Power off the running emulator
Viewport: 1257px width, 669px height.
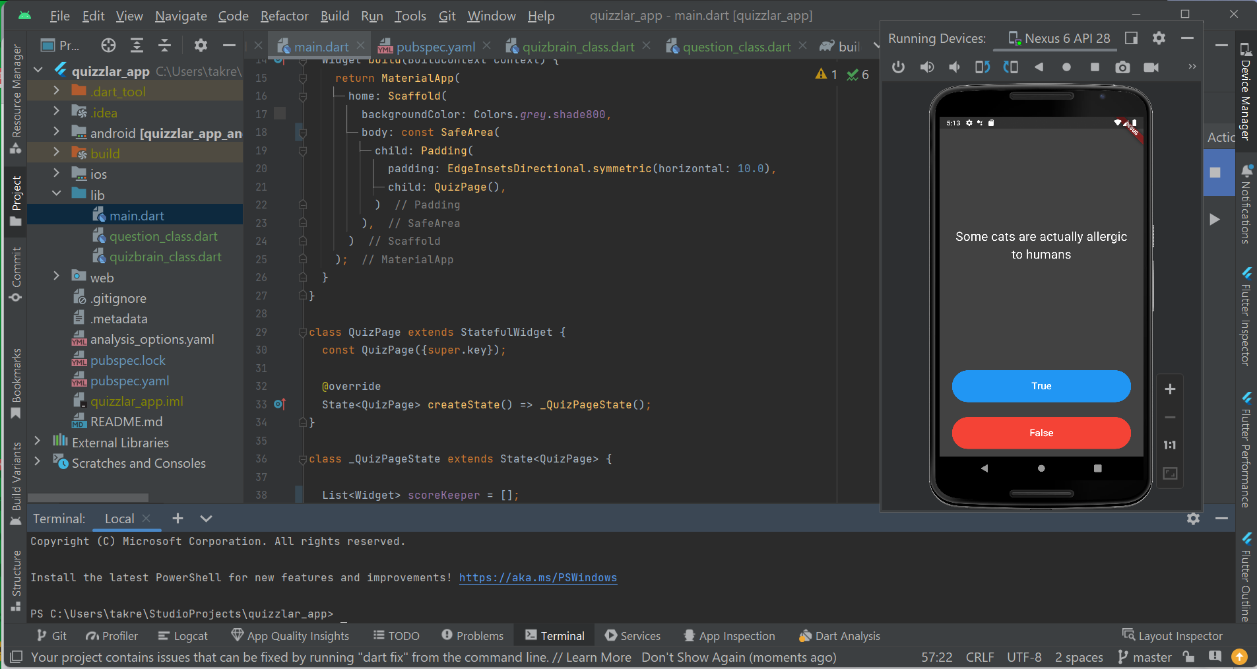(x=898, y=67)
